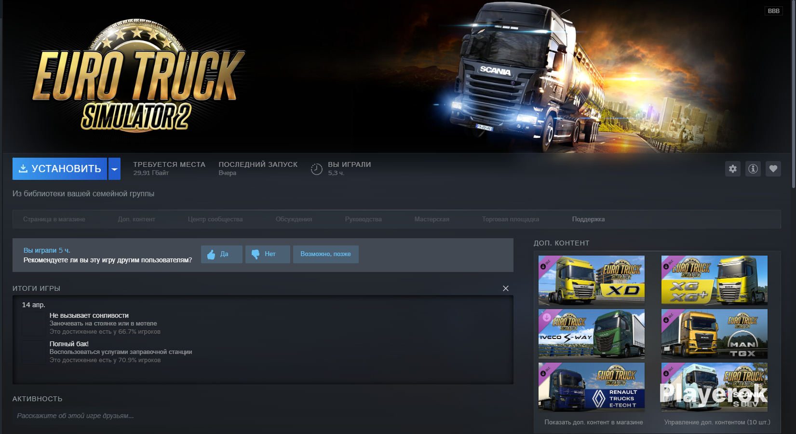The width and height of the screenshot is (796, 434).
Task: Open Поддержка tab
Action: [x=588, y=219]
